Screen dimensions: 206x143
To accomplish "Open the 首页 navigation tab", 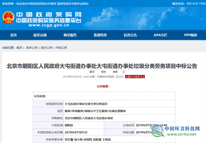I will [13, 35].
